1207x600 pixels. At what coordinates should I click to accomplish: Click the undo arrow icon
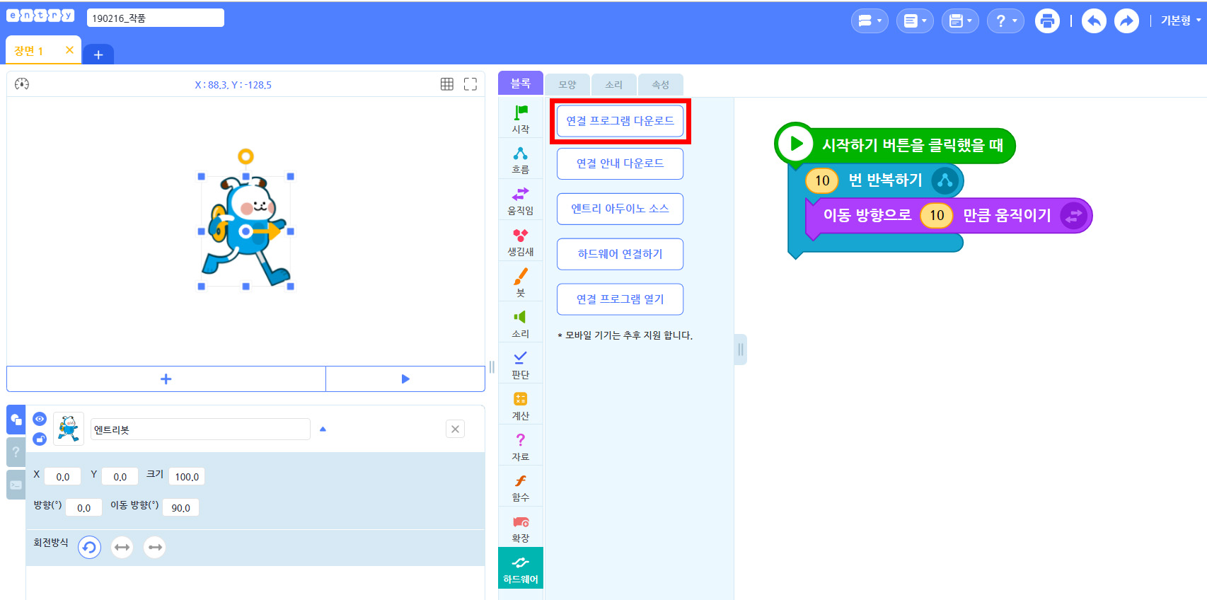point(1094,21)
